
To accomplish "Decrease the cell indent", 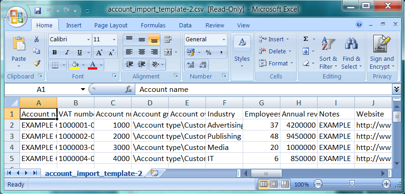I will click(129, 65).
